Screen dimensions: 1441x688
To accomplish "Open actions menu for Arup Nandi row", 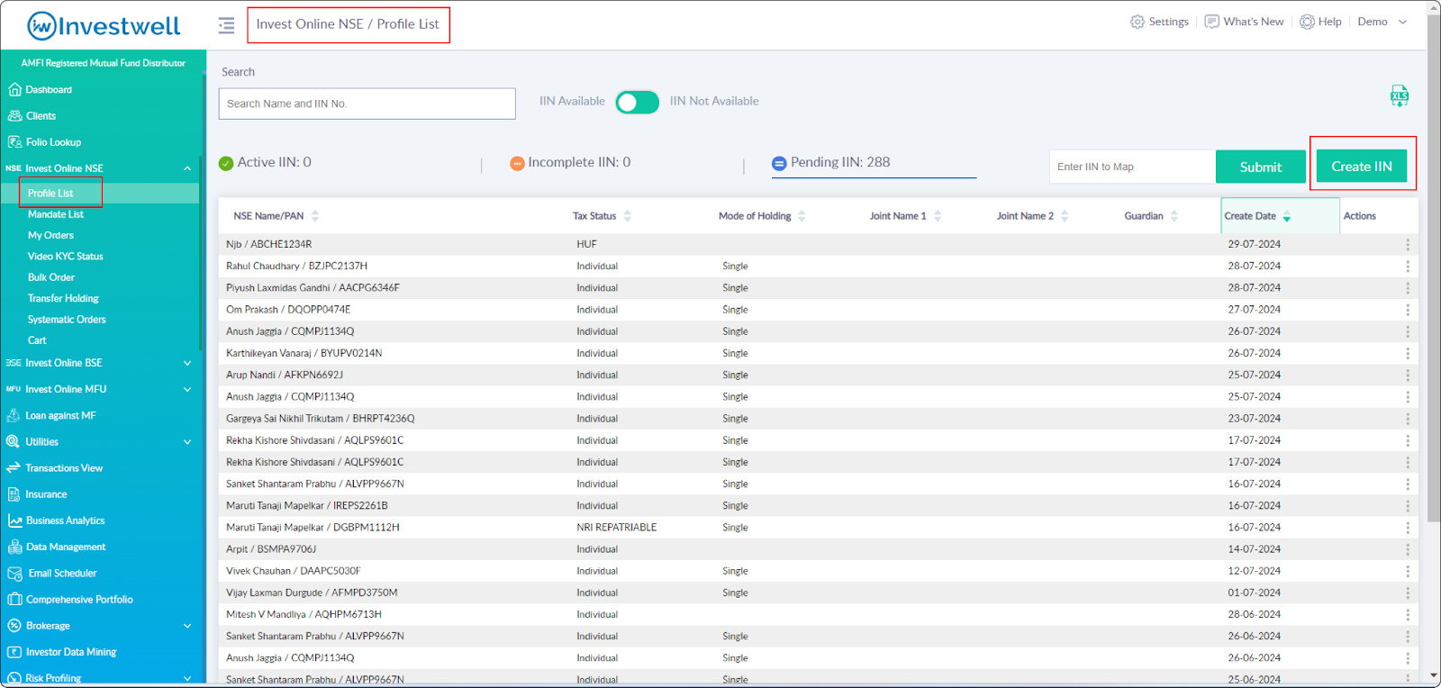I will tap(1408, 375).
